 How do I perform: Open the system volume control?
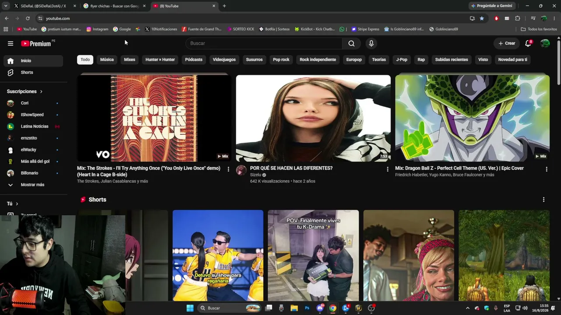click(525, 308)
